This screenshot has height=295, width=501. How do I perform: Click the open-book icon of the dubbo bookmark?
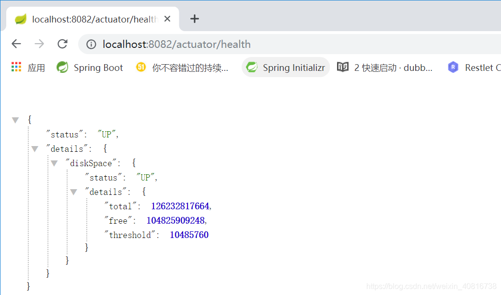[x=343, y=67]
